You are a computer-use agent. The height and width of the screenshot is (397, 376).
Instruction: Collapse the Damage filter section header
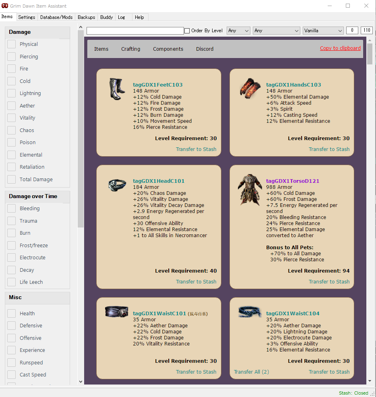37,32
